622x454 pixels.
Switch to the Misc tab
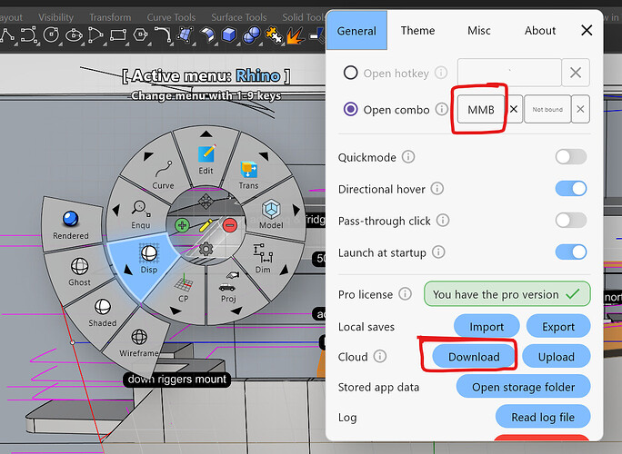point(479,31)
